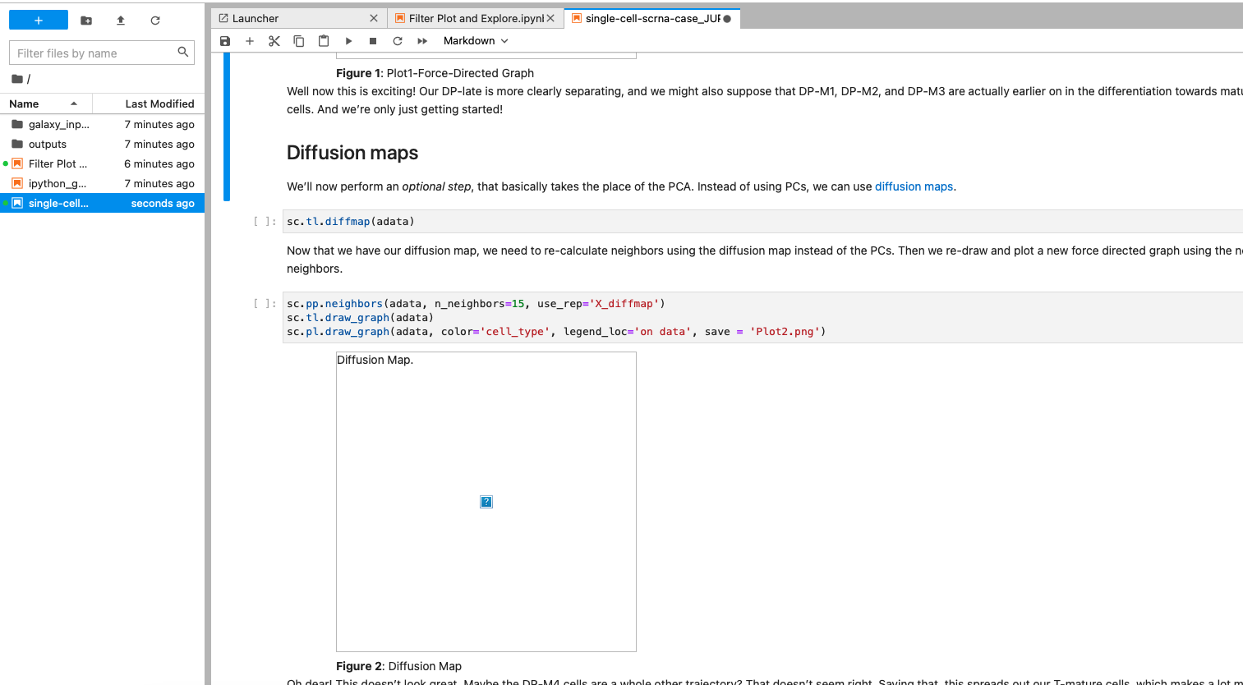Restart kernel and run all cells
Image resolution: width=1243 pixels, height=685 pixels.
point(421,40)
